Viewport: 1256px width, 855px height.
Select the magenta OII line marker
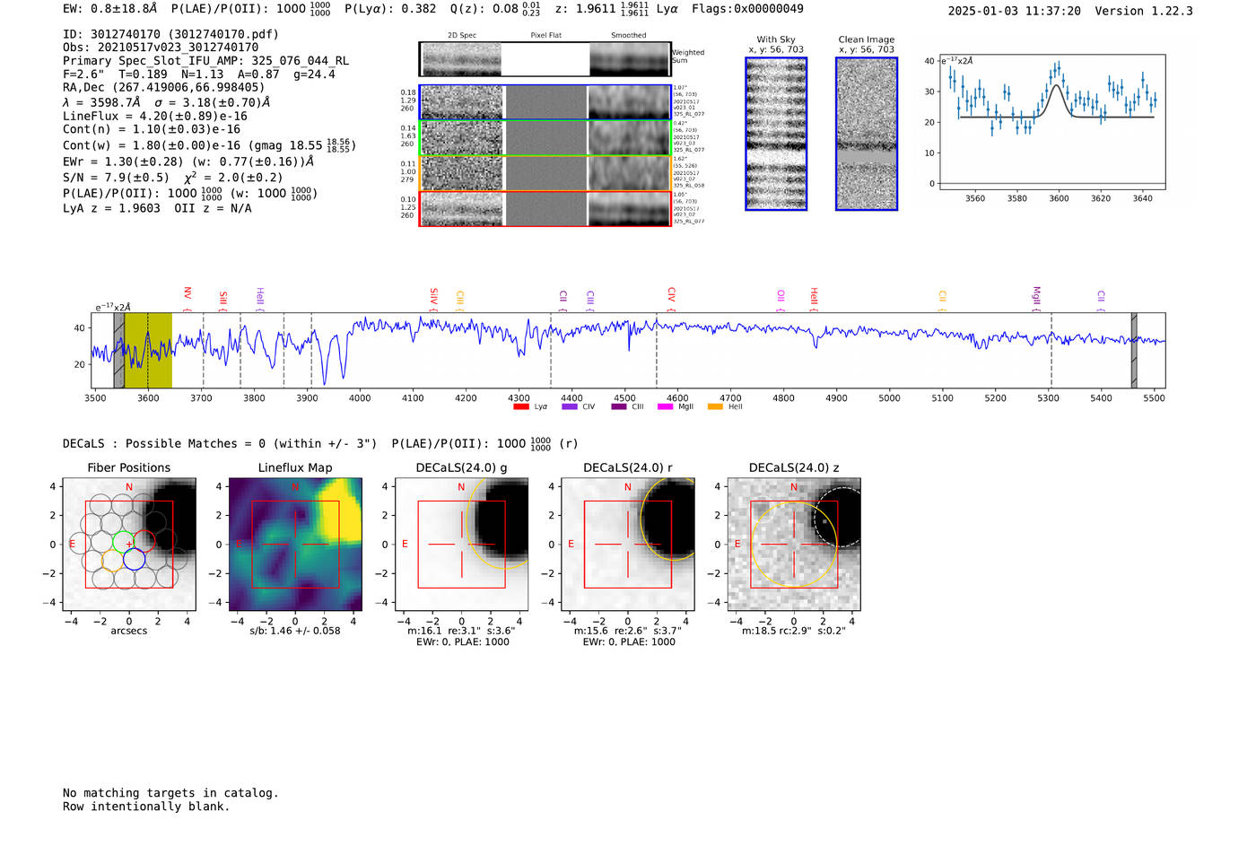pos(781,301)
